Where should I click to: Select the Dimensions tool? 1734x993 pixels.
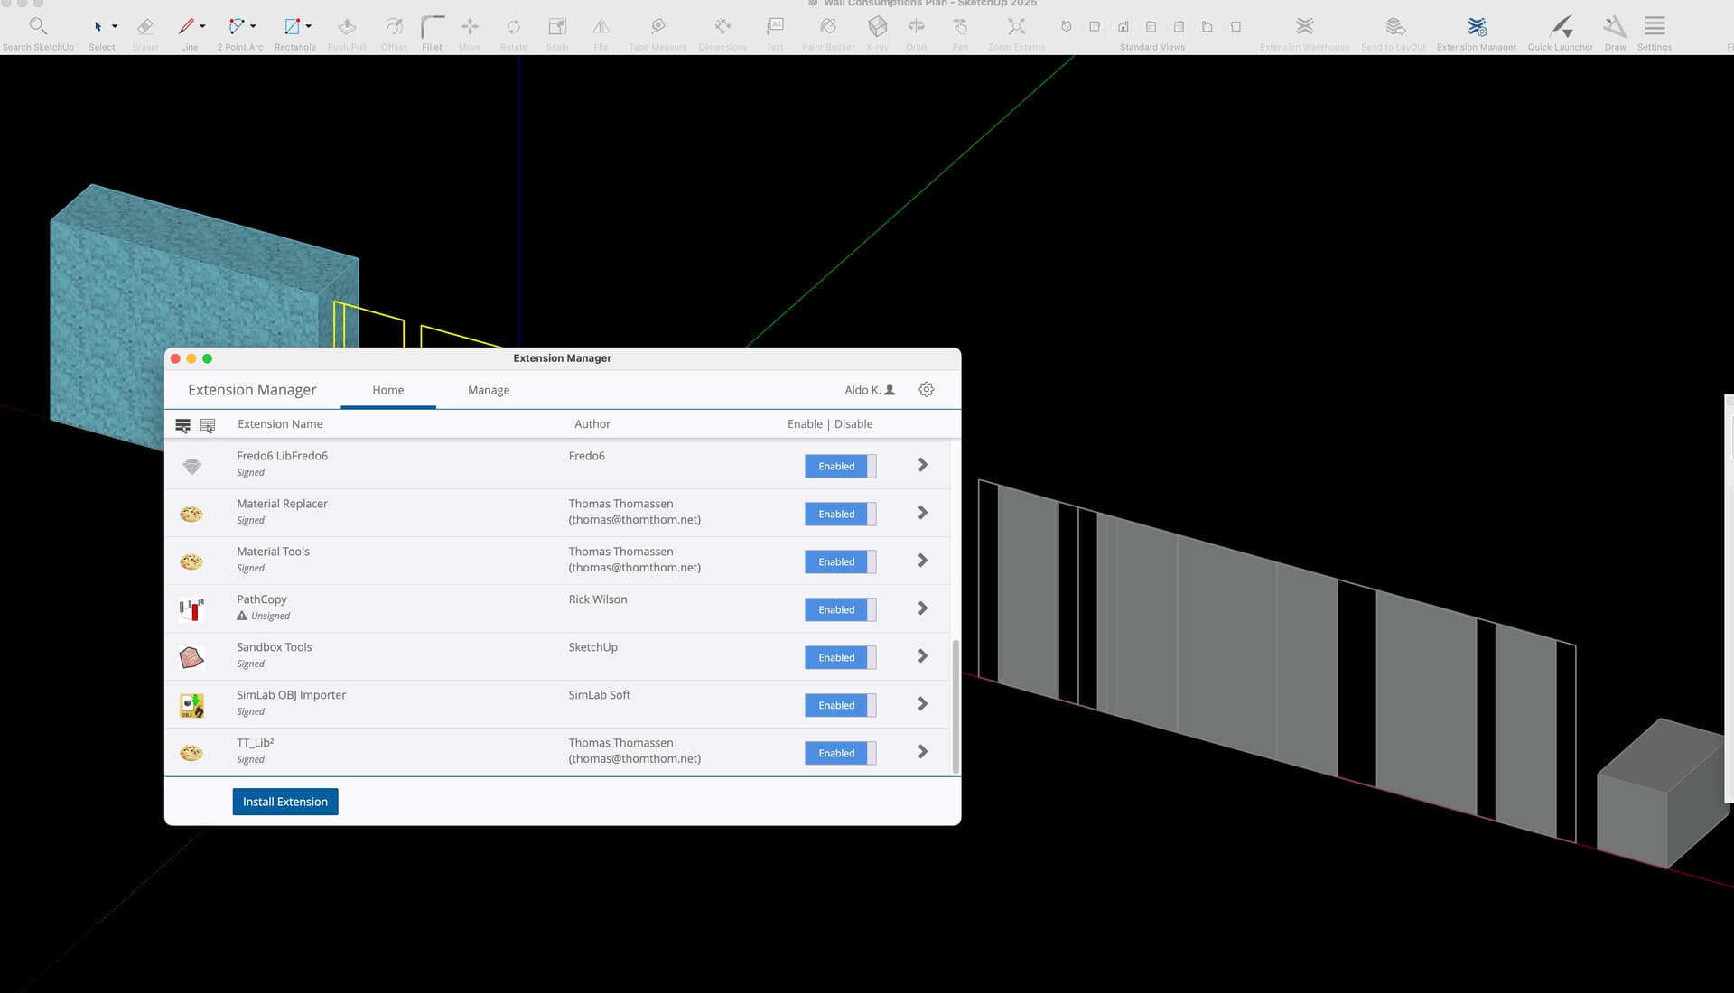722,27
